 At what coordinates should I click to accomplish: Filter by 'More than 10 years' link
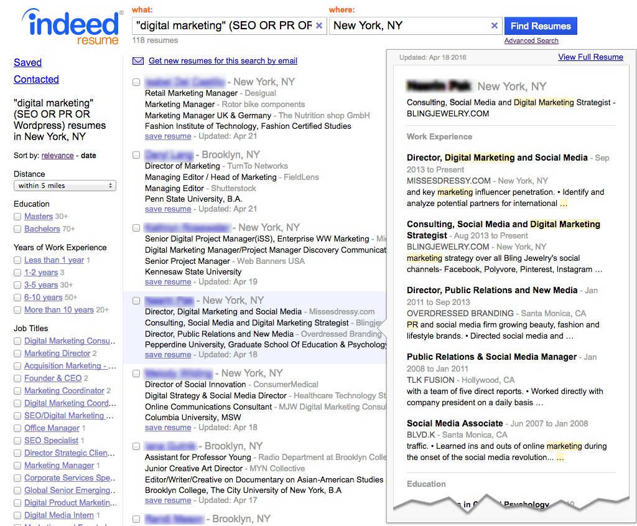(x=59, y=310)
